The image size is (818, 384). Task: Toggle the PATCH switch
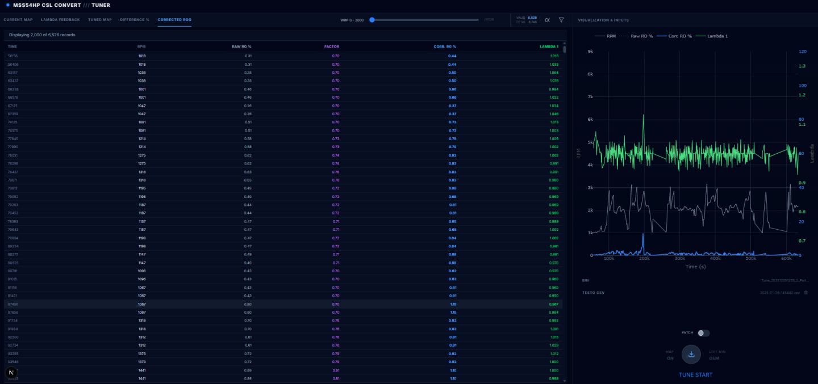(x=703, y=333)
